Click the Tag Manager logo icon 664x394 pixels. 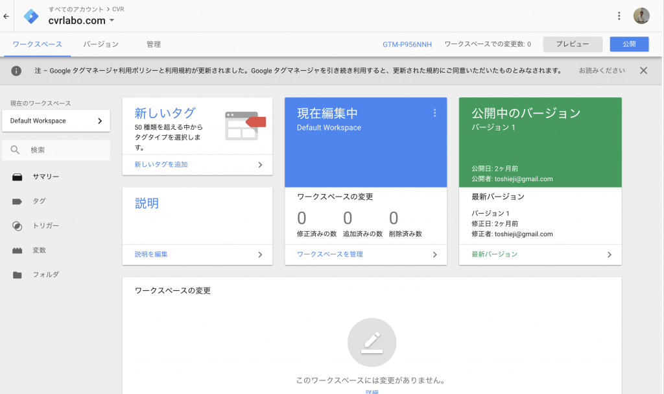[31, 16]
